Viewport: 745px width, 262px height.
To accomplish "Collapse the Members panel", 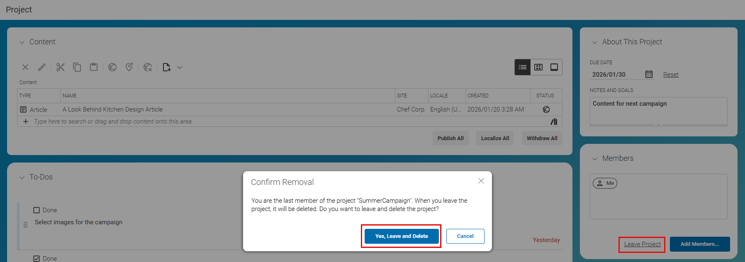I will pos(595,159).
